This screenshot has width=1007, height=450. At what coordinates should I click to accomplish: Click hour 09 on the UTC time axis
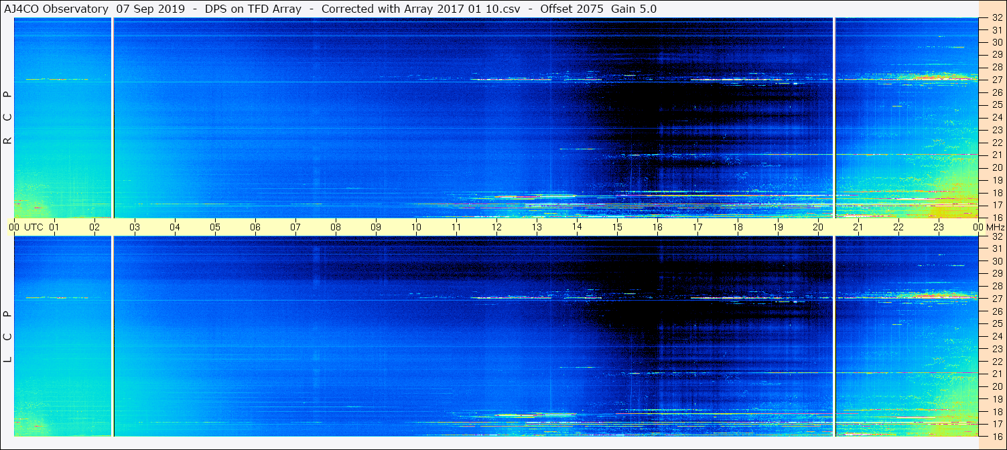point(376,227)
